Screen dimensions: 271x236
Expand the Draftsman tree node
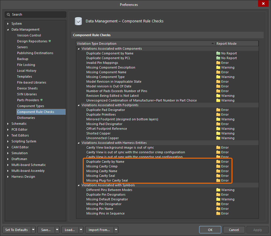click(8, 159)
